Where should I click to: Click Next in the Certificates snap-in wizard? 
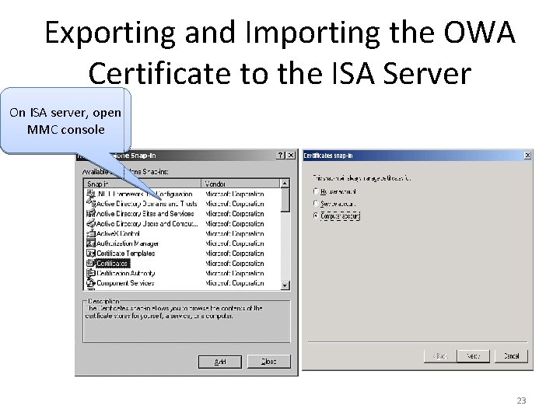pyautogui.click(x=473, y=356)
